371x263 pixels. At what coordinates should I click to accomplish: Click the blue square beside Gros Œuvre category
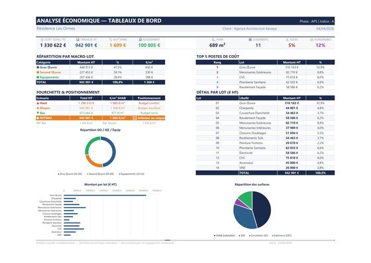point(38,67)
